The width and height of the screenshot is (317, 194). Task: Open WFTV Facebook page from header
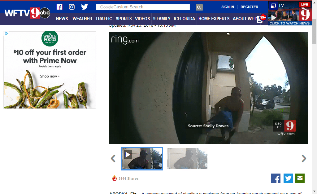[x=59, y=7]
